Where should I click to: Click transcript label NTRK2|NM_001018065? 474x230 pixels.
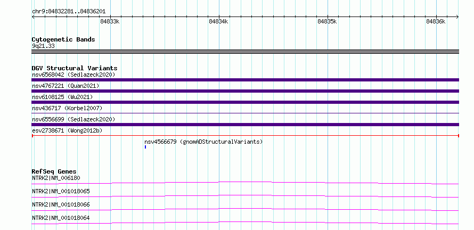(61, 191)
